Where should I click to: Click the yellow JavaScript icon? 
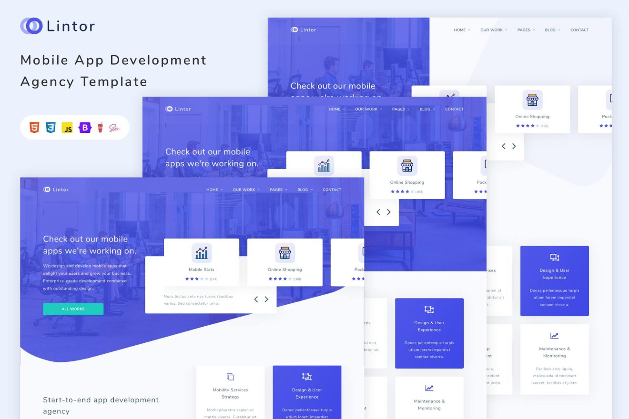click(67, 127)
